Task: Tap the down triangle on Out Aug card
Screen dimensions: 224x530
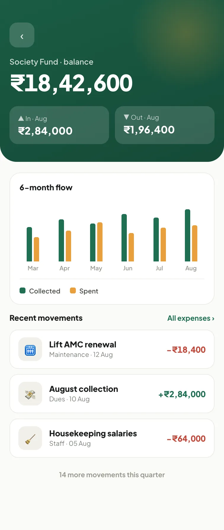Action: [x=127, y=117]
